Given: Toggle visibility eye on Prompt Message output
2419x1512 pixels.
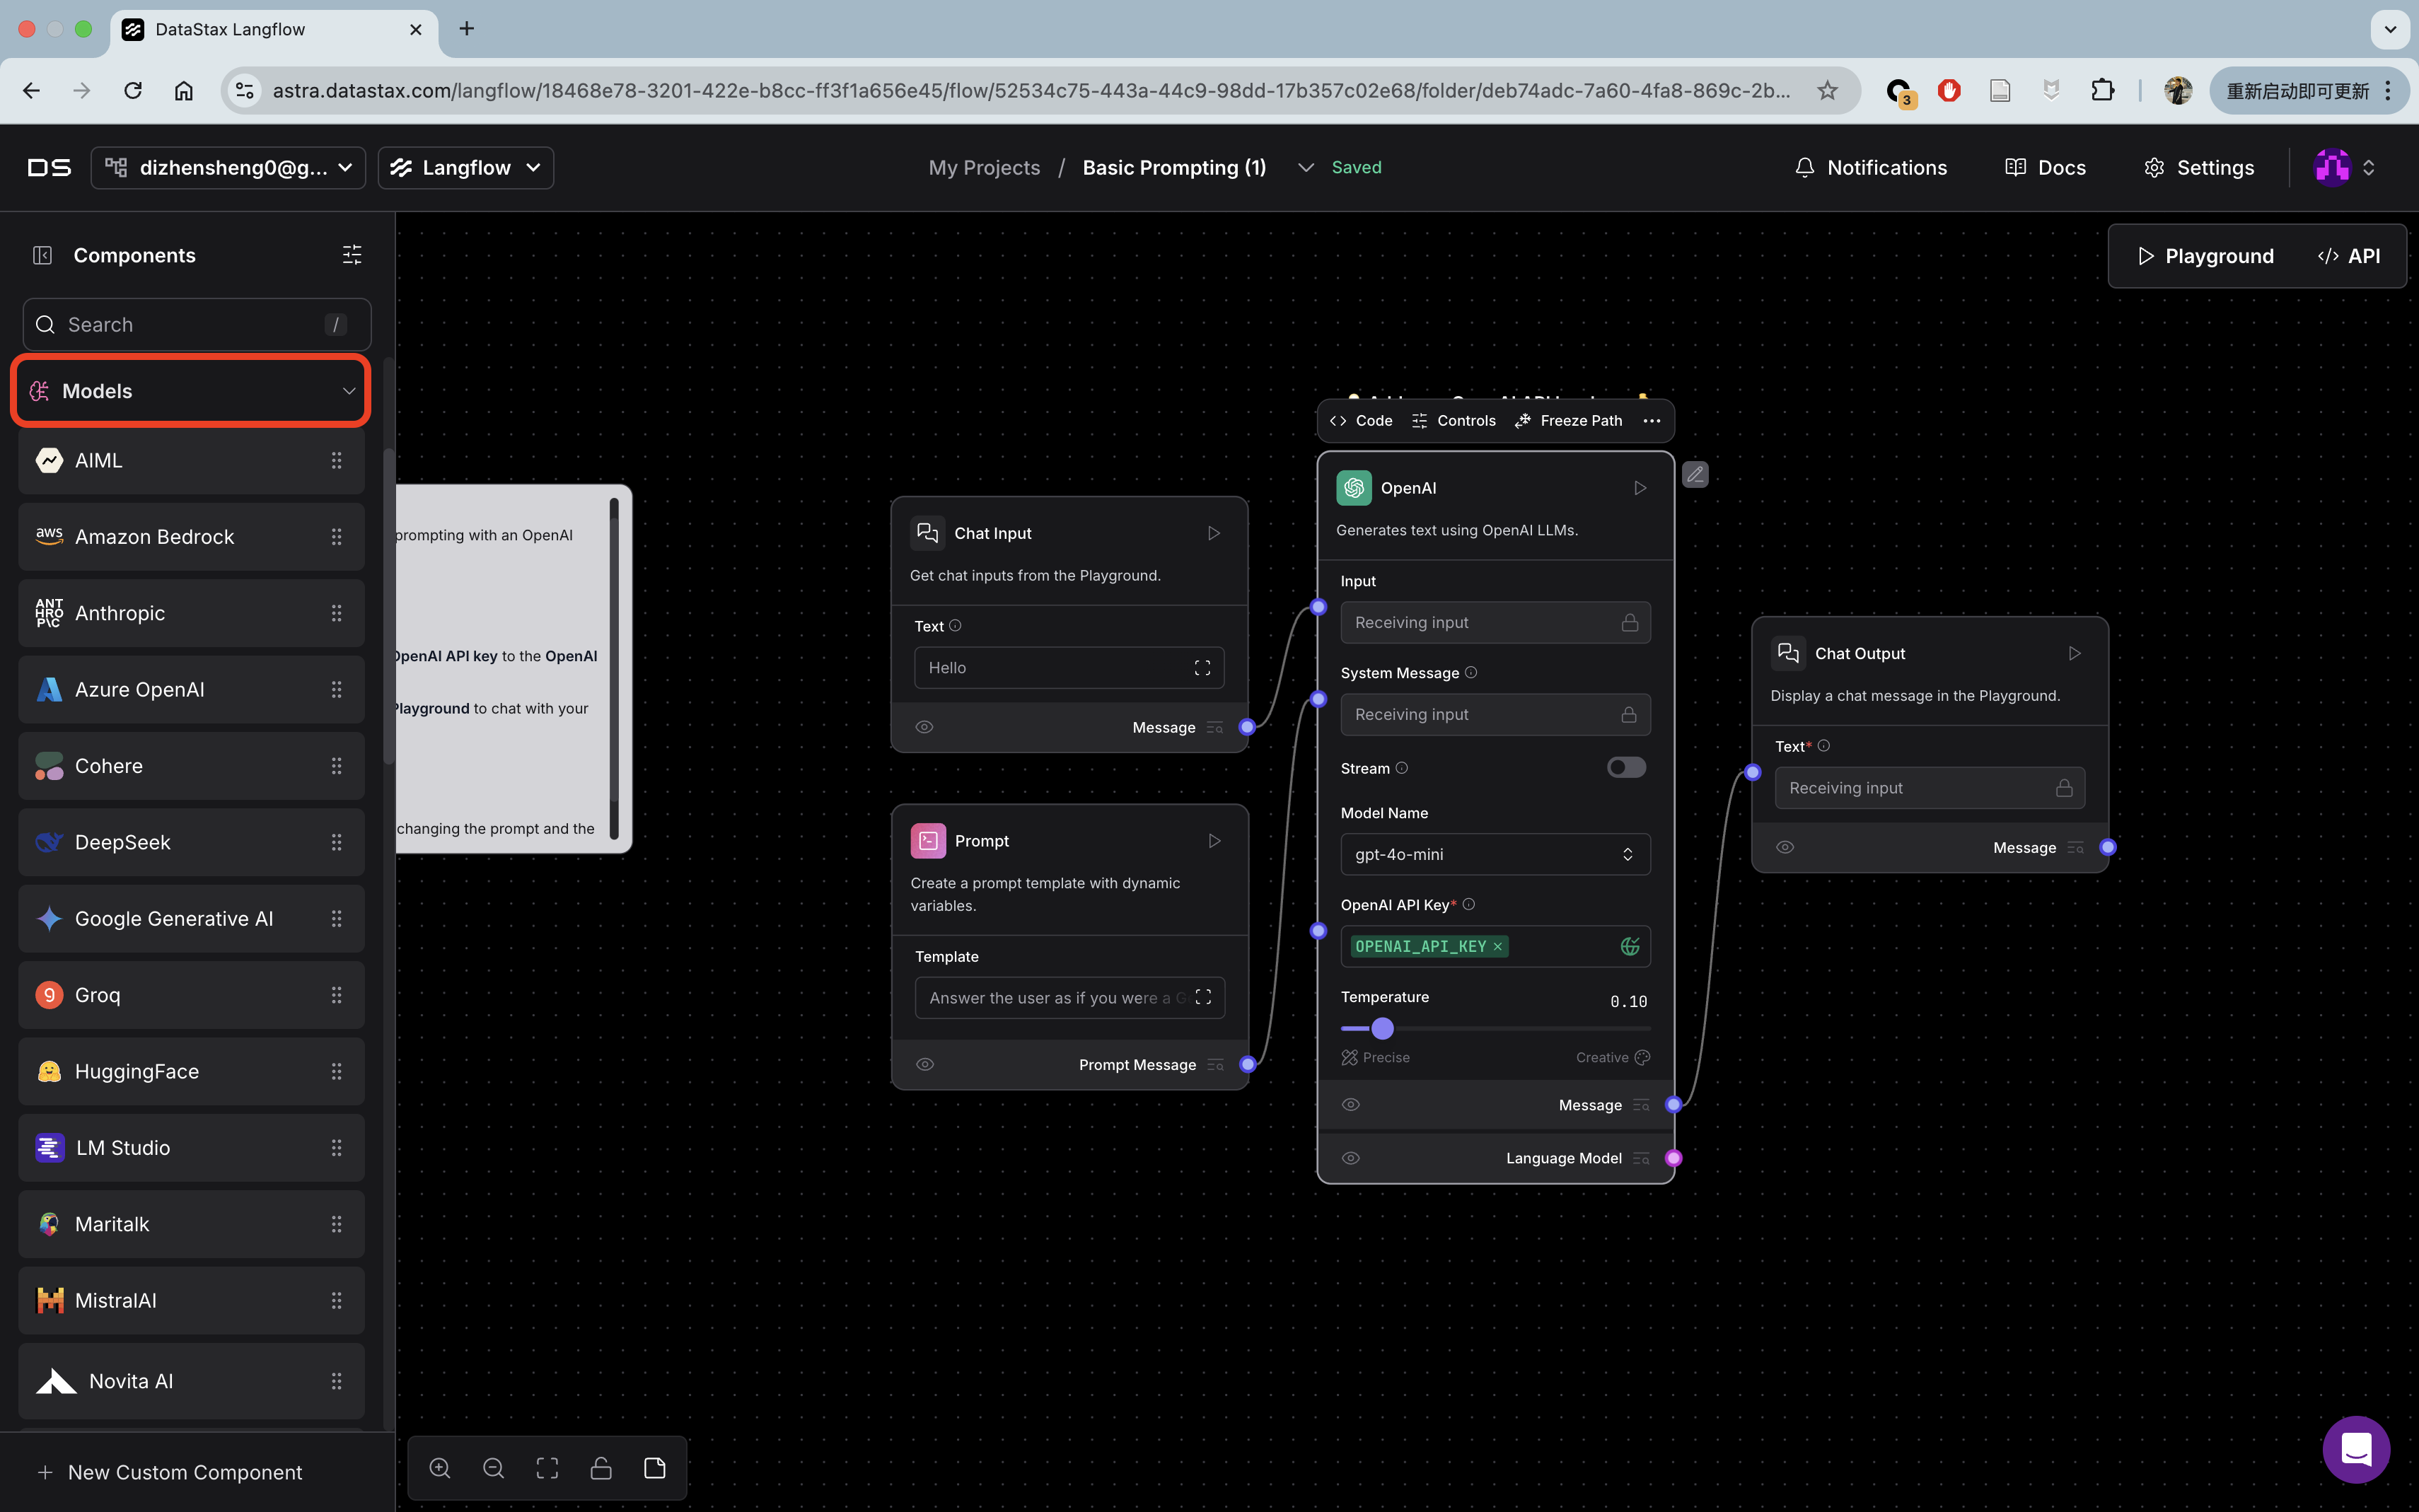Looking at the screenshot, I should tap(925, 1065).
